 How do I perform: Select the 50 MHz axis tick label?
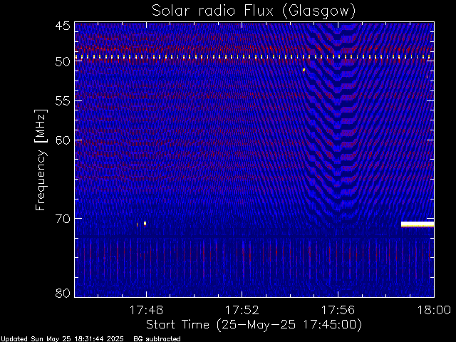tap(63, 62)
